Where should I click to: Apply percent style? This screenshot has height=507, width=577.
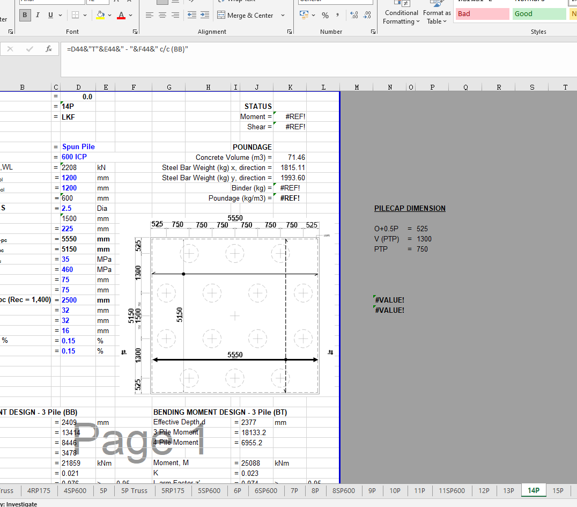(325, 15)
